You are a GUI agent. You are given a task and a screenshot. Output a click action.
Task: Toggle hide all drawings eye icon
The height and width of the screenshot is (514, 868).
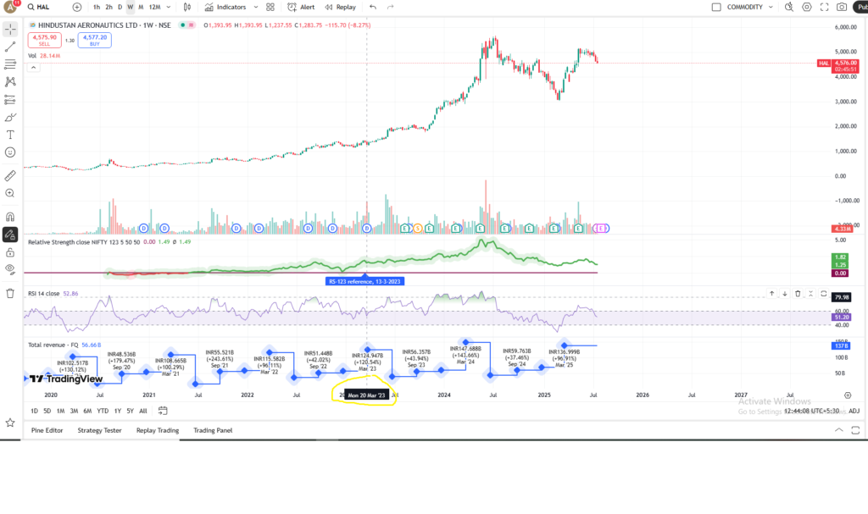(10, 269)
